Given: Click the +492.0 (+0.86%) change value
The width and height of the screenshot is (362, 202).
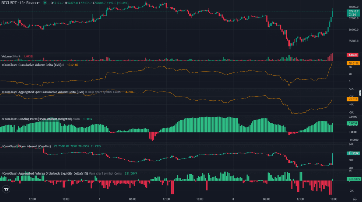Looking at the screenshot, I should (118, 3).
